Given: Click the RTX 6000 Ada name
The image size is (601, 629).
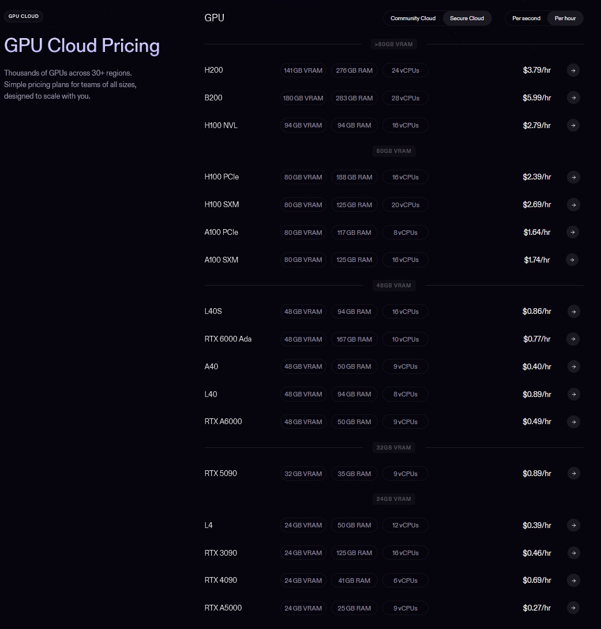Looking at the screenshot, I should [x=228, y=339].
